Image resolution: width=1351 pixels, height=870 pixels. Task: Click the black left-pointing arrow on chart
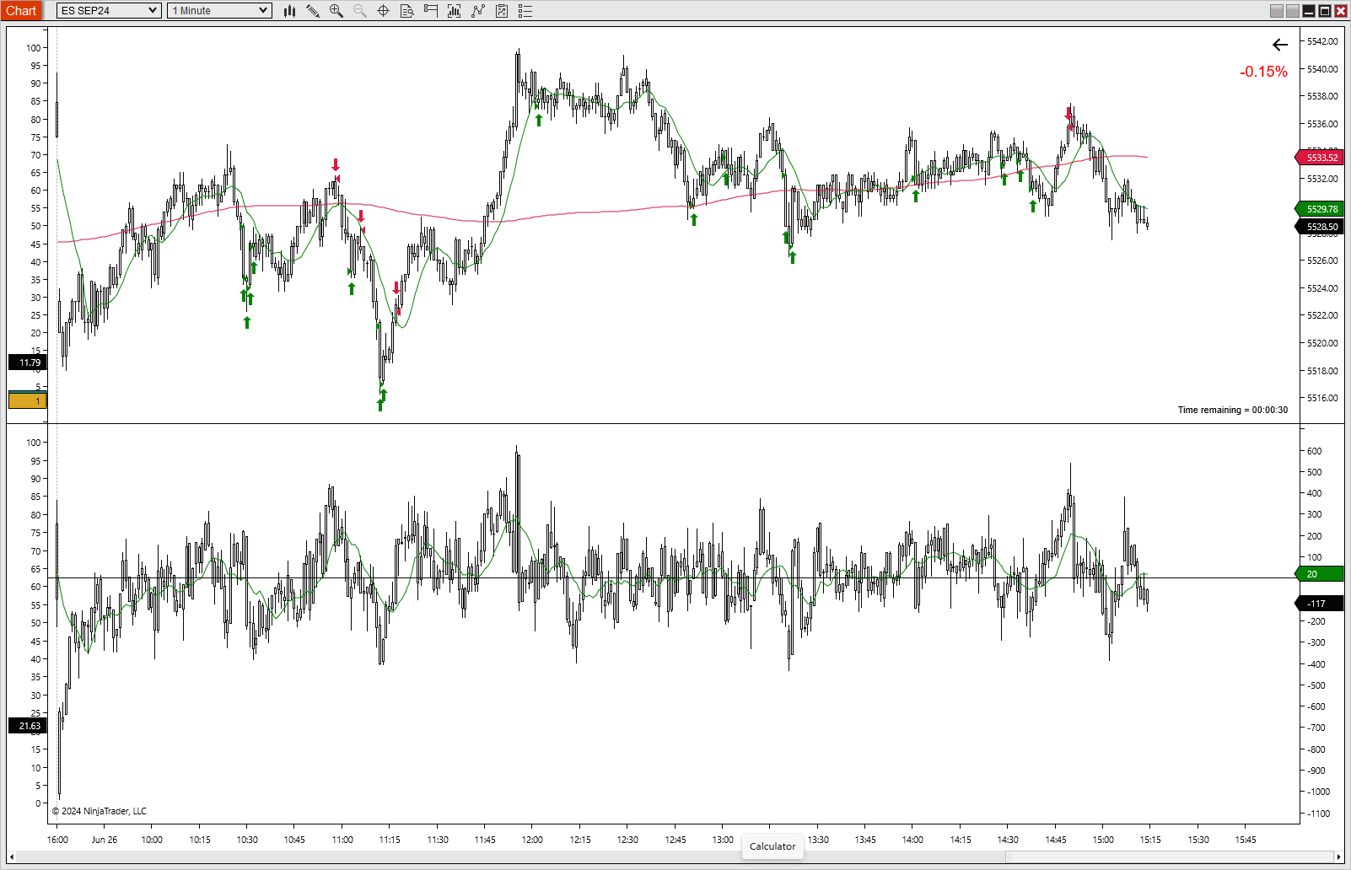(1280, 46)
